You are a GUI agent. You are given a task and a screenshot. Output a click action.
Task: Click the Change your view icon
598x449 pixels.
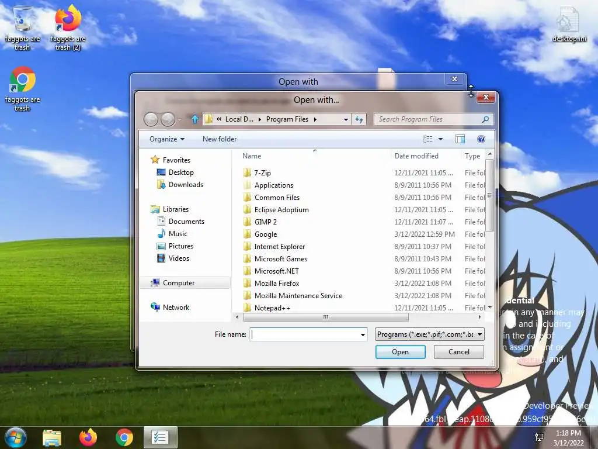click(427, 139)
